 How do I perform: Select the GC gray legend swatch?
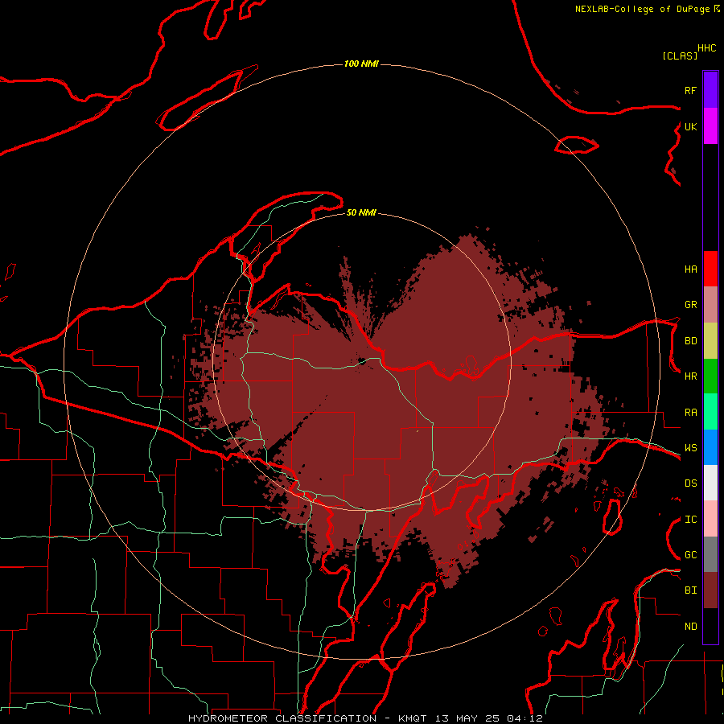click(710, 554)
